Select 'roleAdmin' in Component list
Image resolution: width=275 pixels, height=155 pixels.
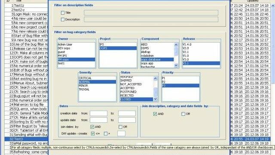(157, 56)
